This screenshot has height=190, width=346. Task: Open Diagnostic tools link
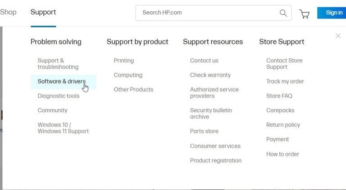(58, 96)
